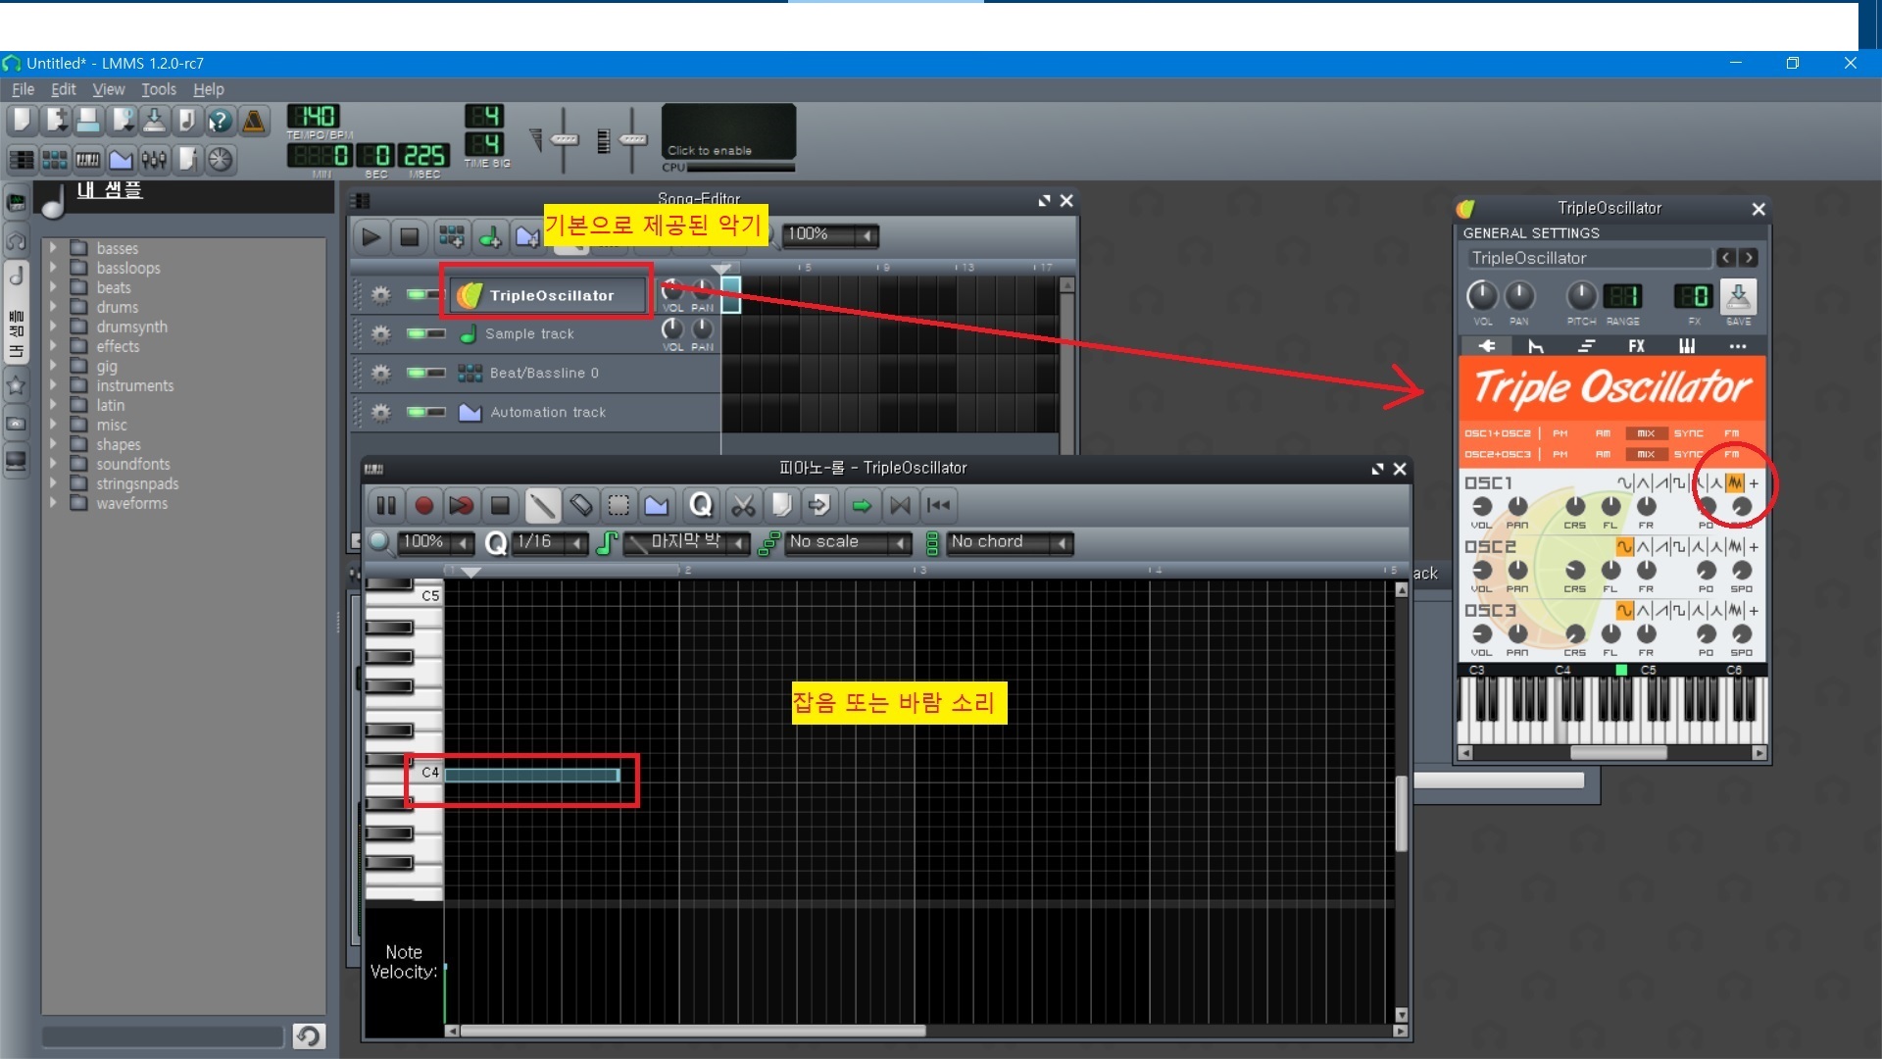Click the master pitch slider
Screen dimensions: 1882x1059
pyautogui.click(x=633, y=139)
